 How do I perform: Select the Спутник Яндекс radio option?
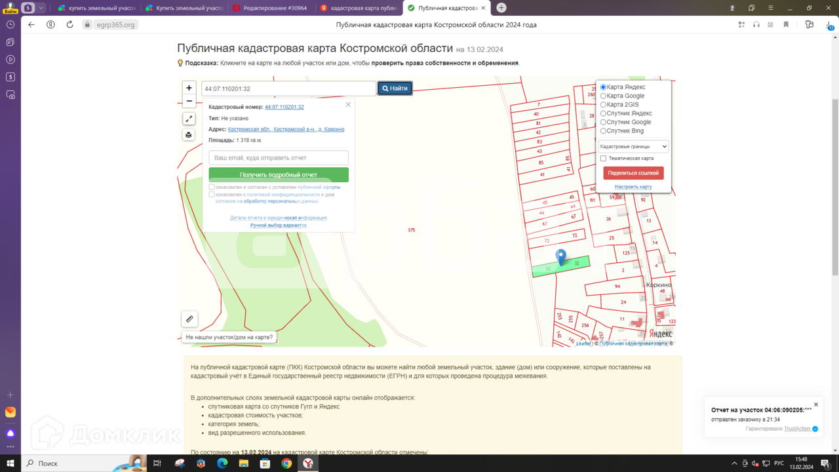tap(603, 113)
